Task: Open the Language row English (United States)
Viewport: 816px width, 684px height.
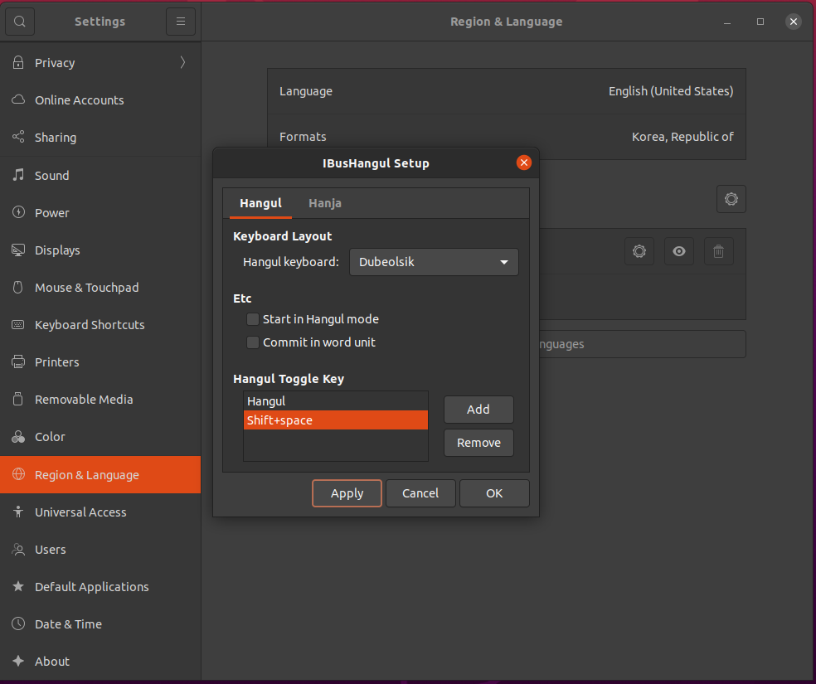Action: pos(507,91)
